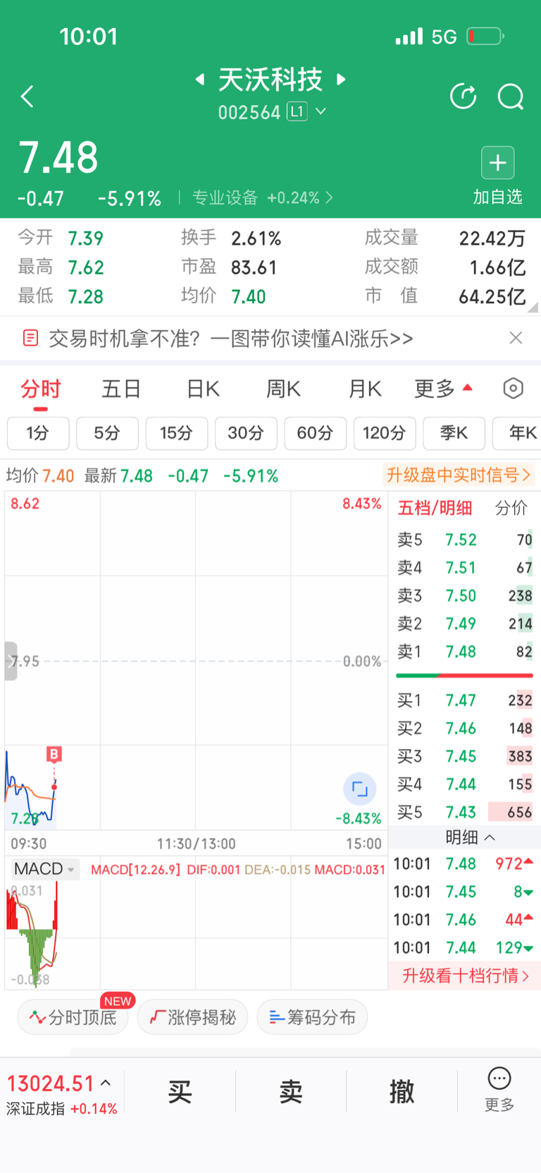541x1173 pixels.
Task: Select the 月K tab
Action: 365,389
